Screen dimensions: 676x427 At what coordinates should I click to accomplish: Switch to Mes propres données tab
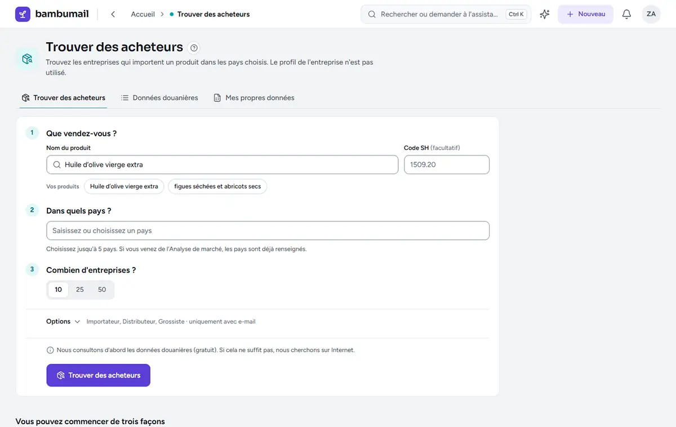tap(254, 98)
